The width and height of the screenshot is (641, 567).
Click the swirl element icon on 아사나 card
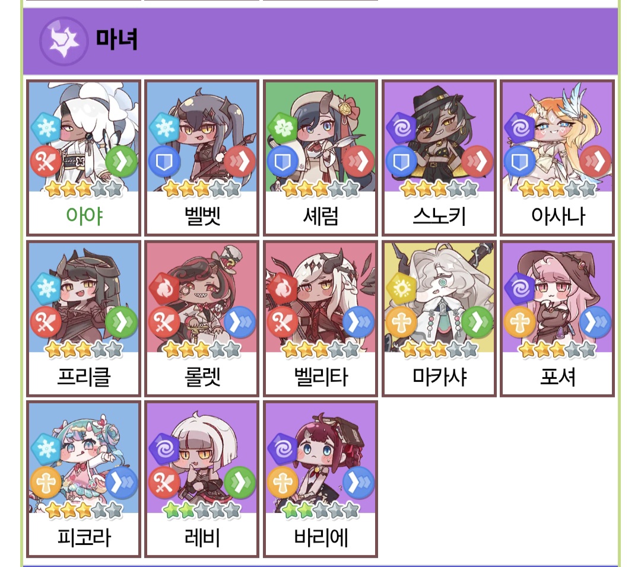click(x=519, y=128)
